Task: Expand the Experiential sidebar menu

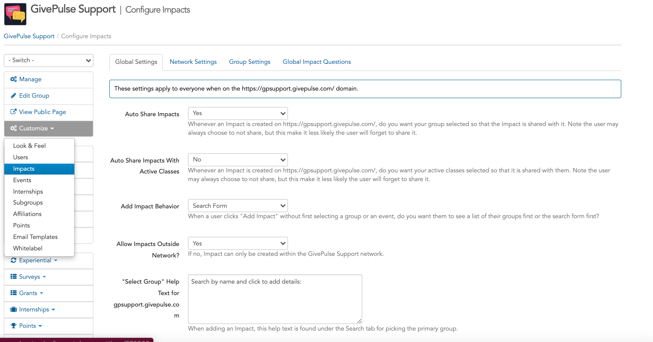Action: point(49,260)
